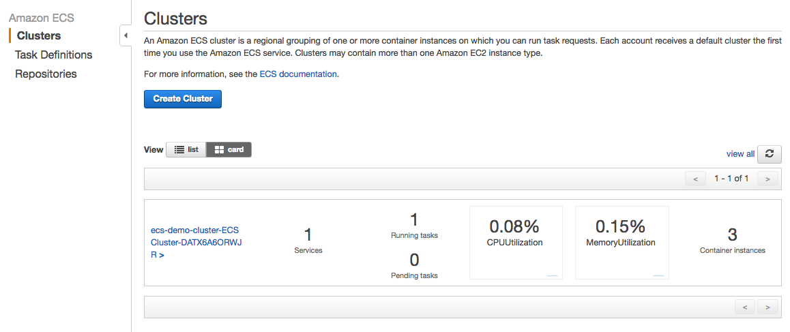
Task: Click the Running tasks count
Action: 414,220
